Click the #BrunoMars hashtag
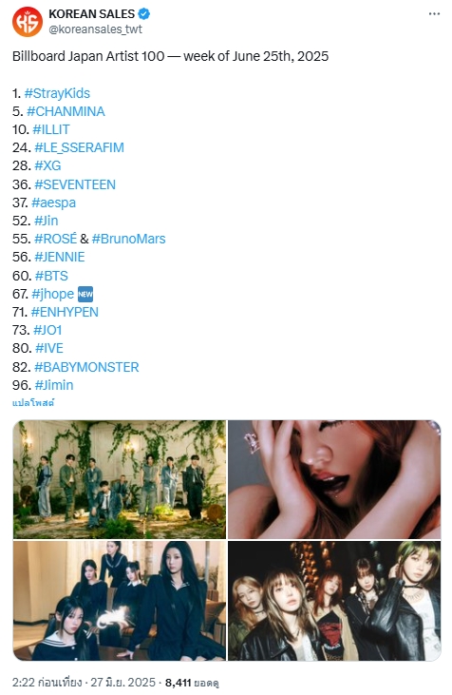Image resolution: width=452 pixels, height=695 pixels. pyautogui.click(x=128, y=239)
